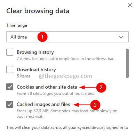Click the Download history label
This screenshot has width=136, height=131.
(36, 69)
